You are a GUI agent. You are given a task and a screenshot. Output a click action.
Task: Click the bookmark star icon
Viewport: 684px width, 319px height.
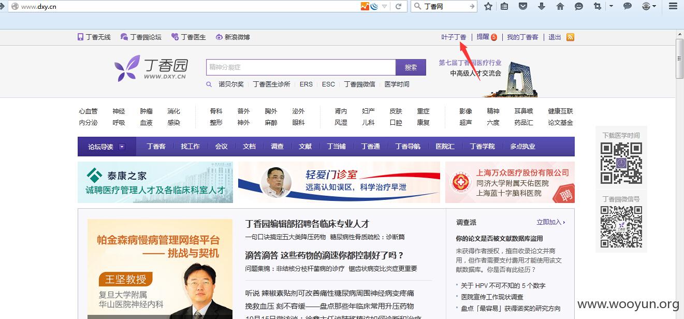pyautogui.click(x=488, y=6)
